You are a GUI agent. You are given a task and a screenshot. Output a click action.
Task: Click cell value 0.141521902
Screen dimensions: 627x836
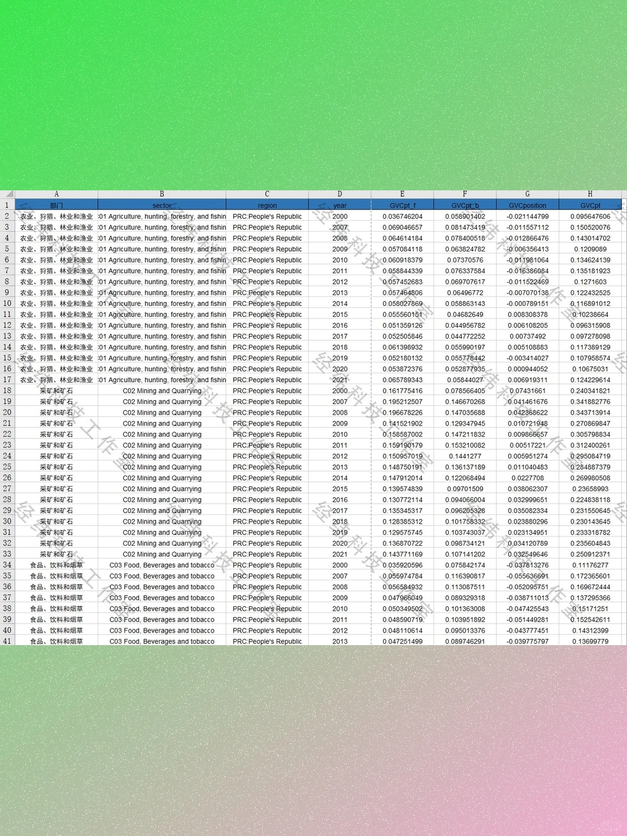pyautogui.click(x=402, y=423)
